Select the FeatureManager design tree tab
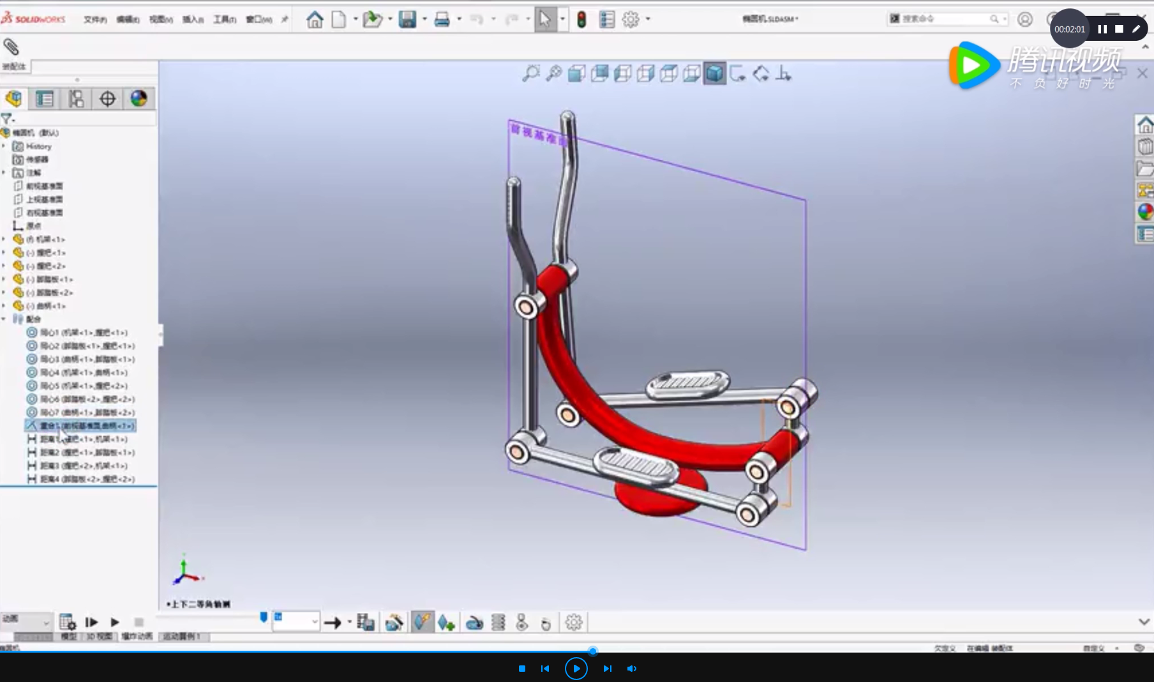 click(x=14, y=98)
